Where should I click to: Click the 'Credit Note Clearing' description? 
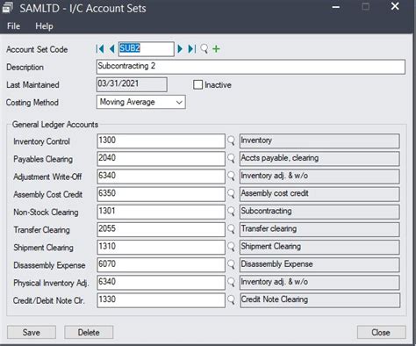pos(319,300)
